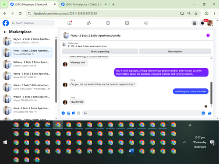Bookmark this page with the star icon

click(x=196, y=14)
